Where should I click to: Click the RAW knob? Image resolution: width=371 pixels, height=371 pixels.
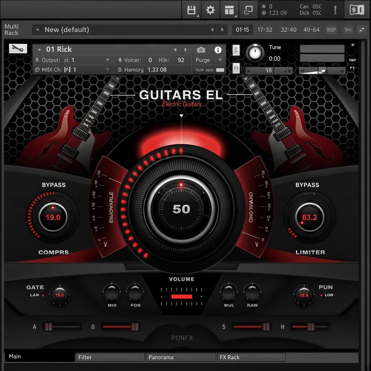click(252, 292)
